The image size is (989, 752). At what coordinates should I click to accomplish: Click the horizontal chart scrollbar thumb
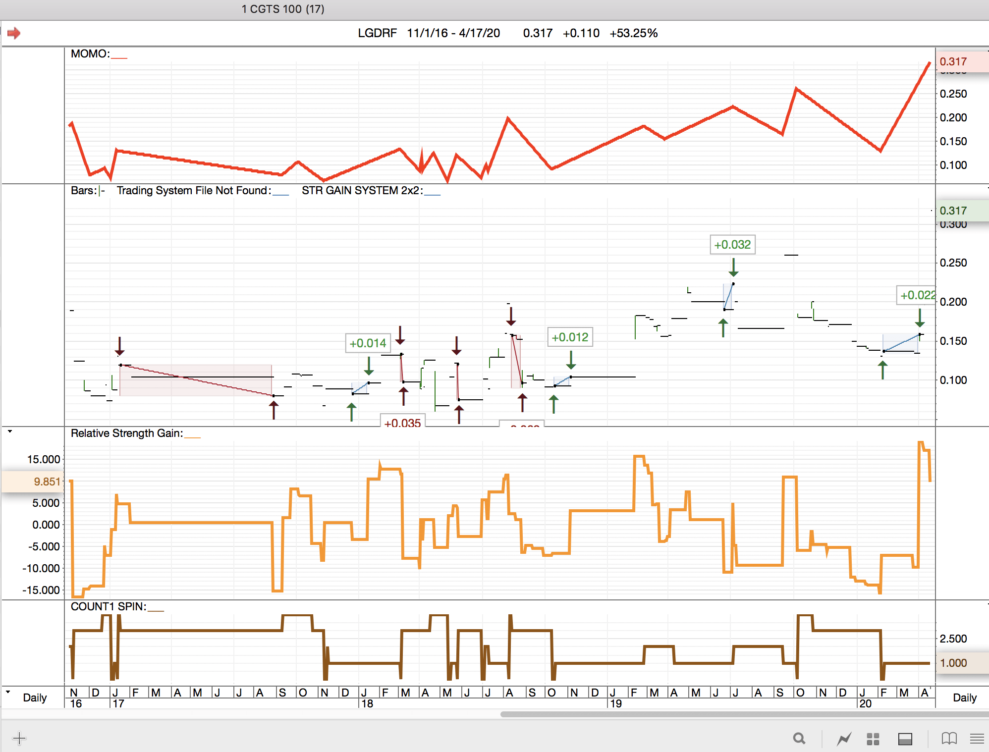pos(743,714)
